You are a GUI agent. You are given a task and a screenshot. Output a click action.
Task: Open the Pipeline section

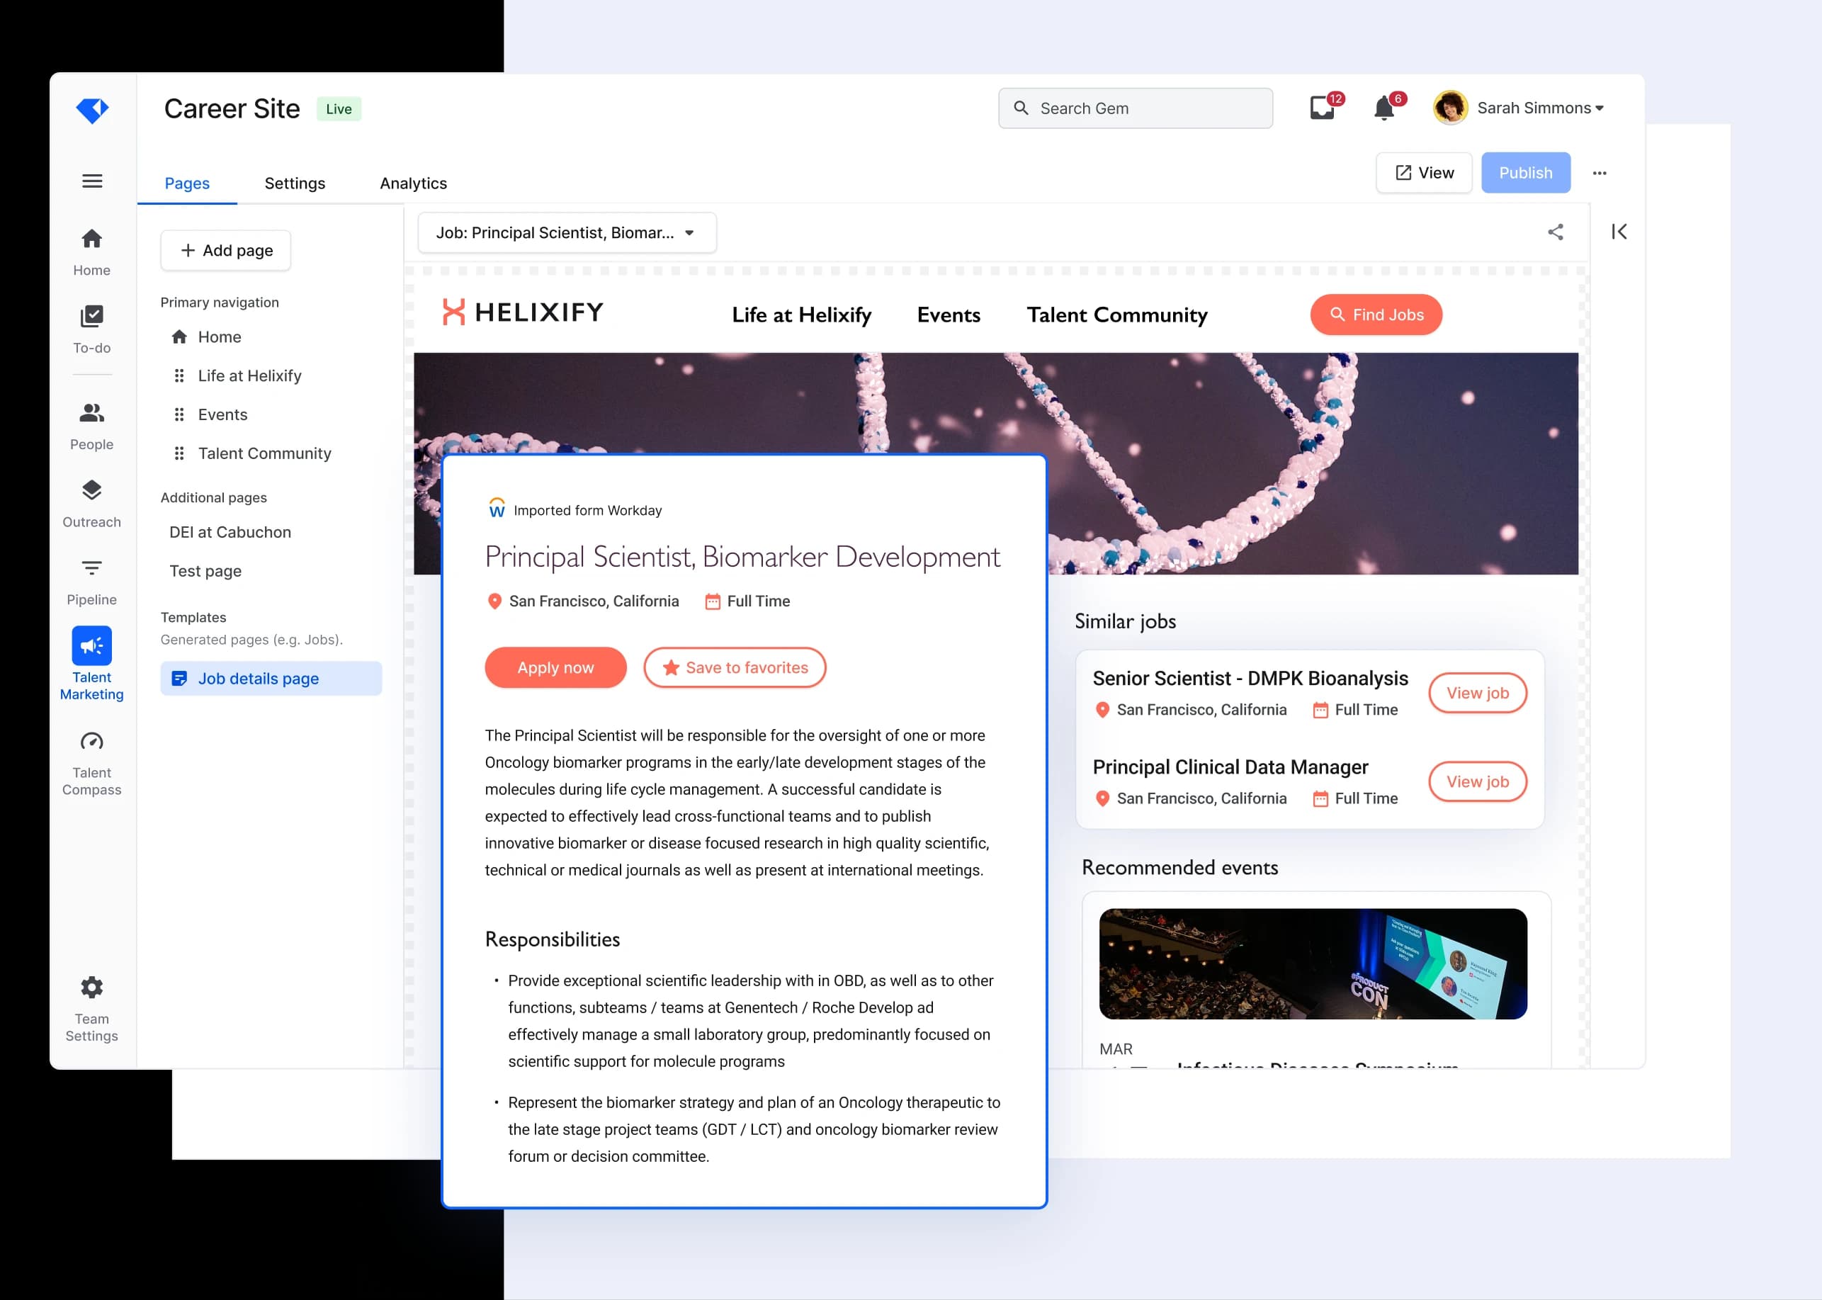[x=91, y=578]
